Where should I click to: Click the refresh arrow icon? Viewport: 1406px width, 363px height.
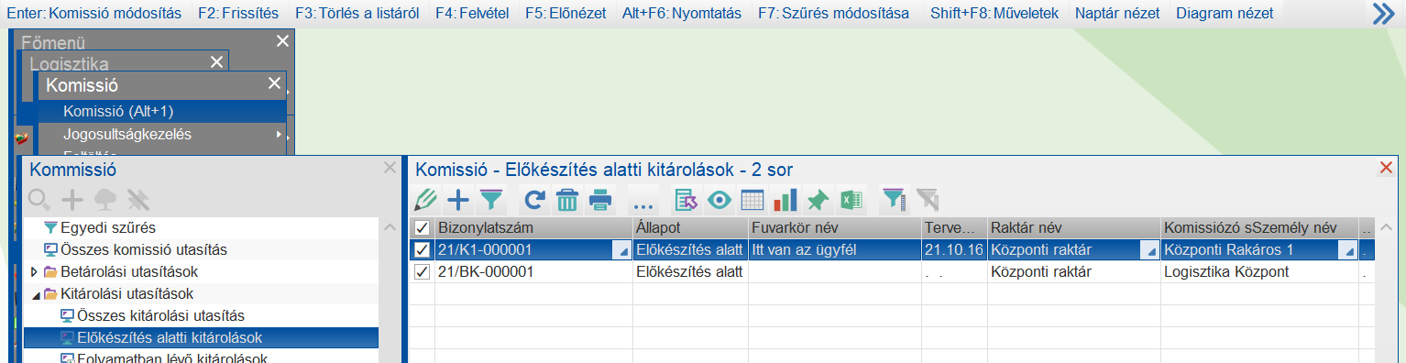click(x=534, y=199)
